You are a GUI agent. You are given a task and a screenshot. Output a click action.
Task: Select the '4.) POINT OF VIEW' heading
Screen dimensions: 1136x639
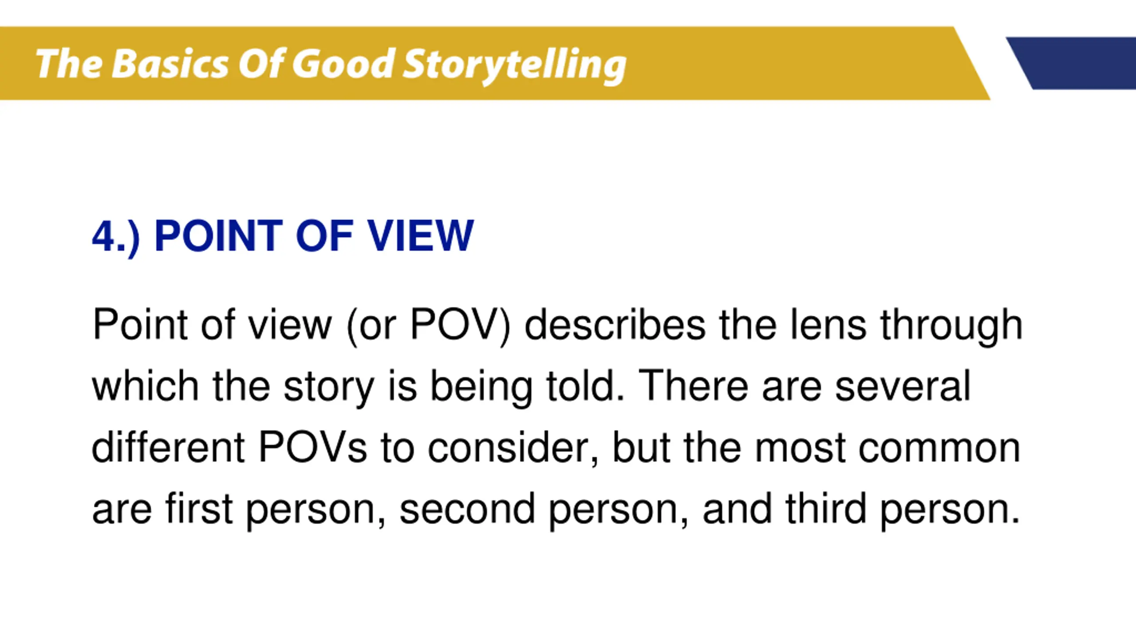click(283, 236)
